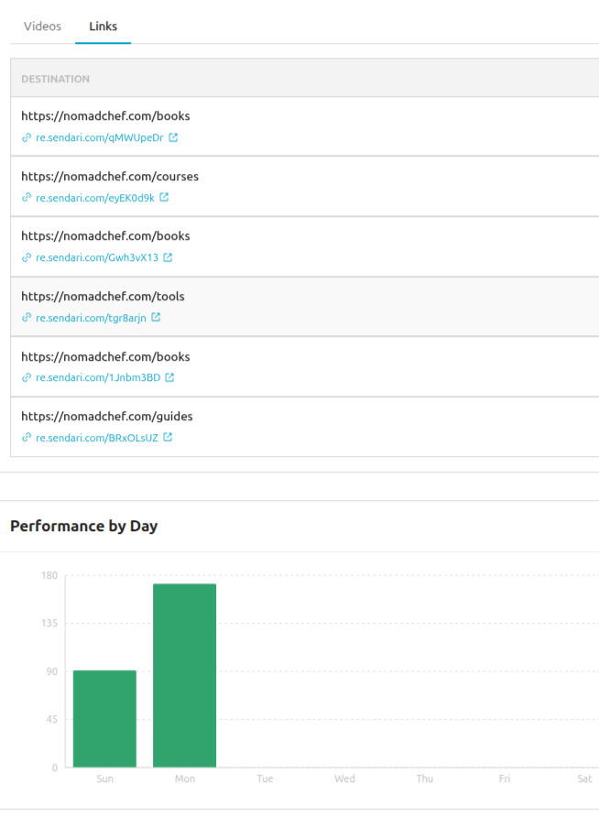Open the https://nomadchef.com/courses destination link
This screenshot has height=826, width=599.
tap(109, 176)
